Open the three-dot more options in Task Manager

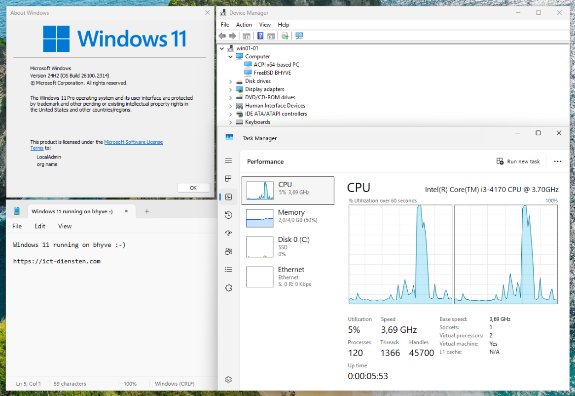[557, 161]
